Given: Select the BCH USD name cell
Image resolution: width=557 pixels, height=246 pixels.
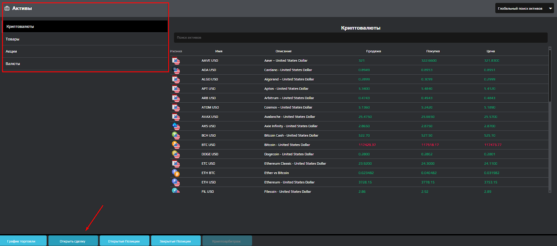Looking at the screenshot, I should pyautogui.click(x=209, y=136).
